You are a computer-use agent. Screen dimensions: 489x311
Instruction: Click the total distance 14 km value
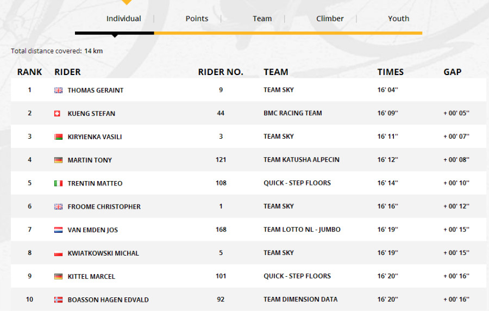tap(93, 51)
